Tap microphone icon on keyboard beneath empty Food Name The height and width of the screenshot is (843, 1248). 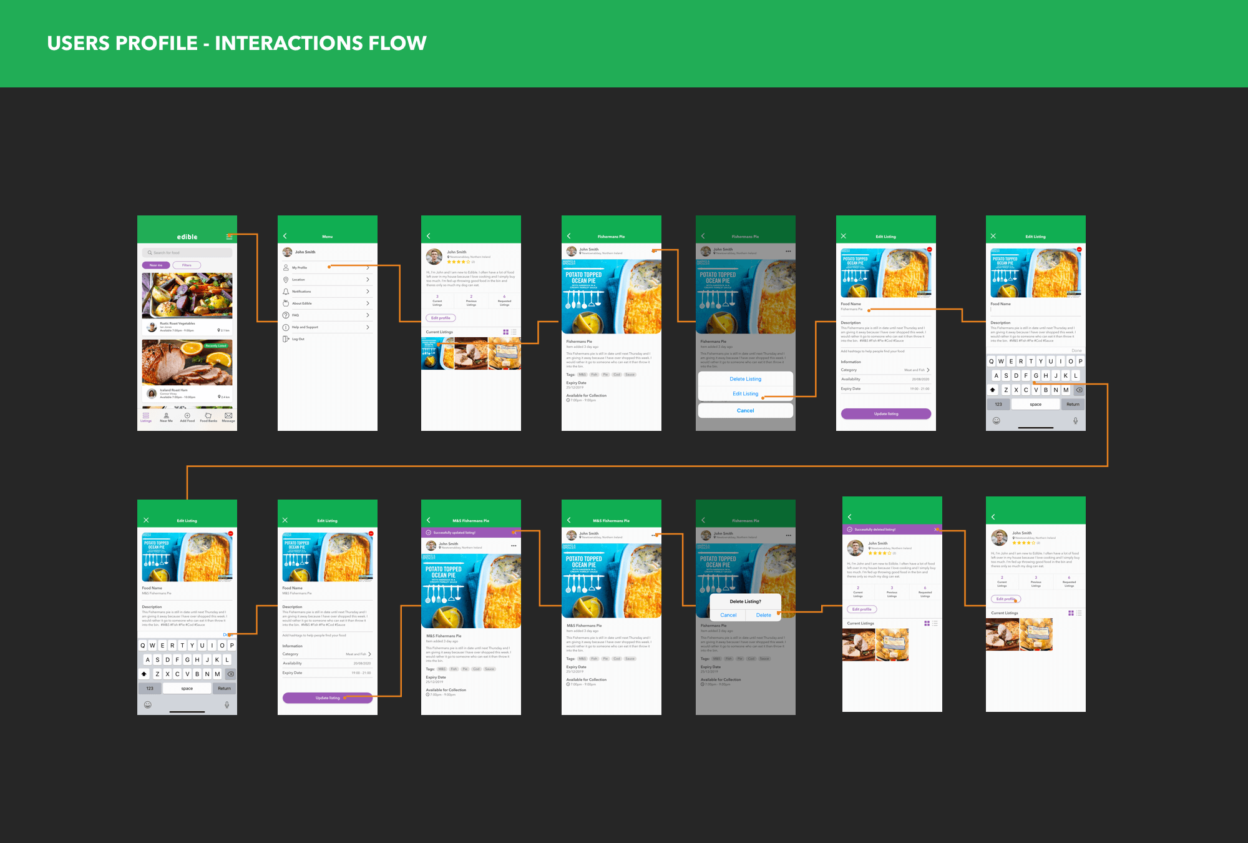coord(1075,421)
